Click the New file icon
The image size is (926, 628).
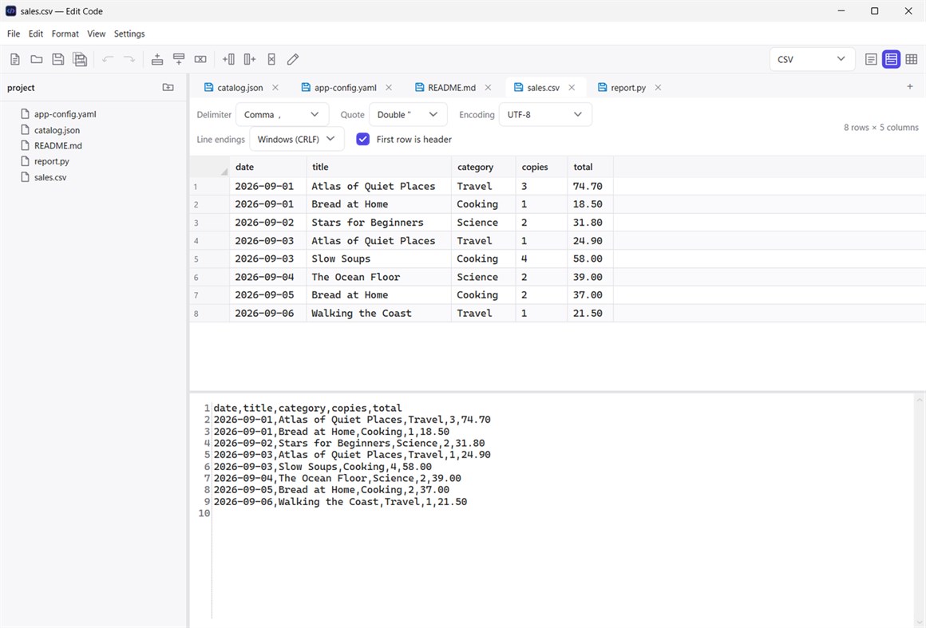tap(14, 59)
